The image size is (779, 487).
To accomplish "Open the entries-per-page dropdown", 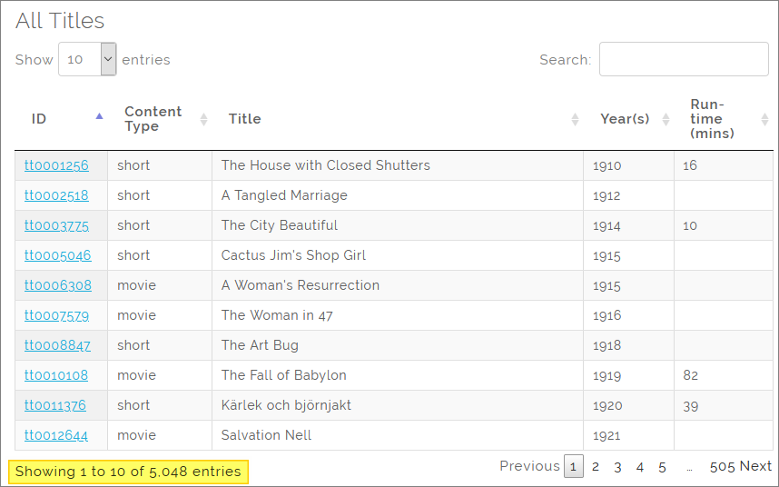I will (87, 59).
